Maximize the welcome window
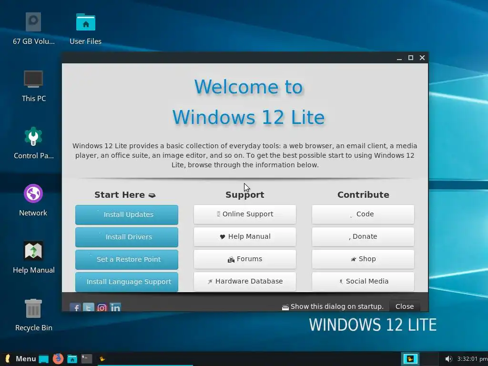The width and height of the screenshot is (488, 366). click(x=411, y=58)
